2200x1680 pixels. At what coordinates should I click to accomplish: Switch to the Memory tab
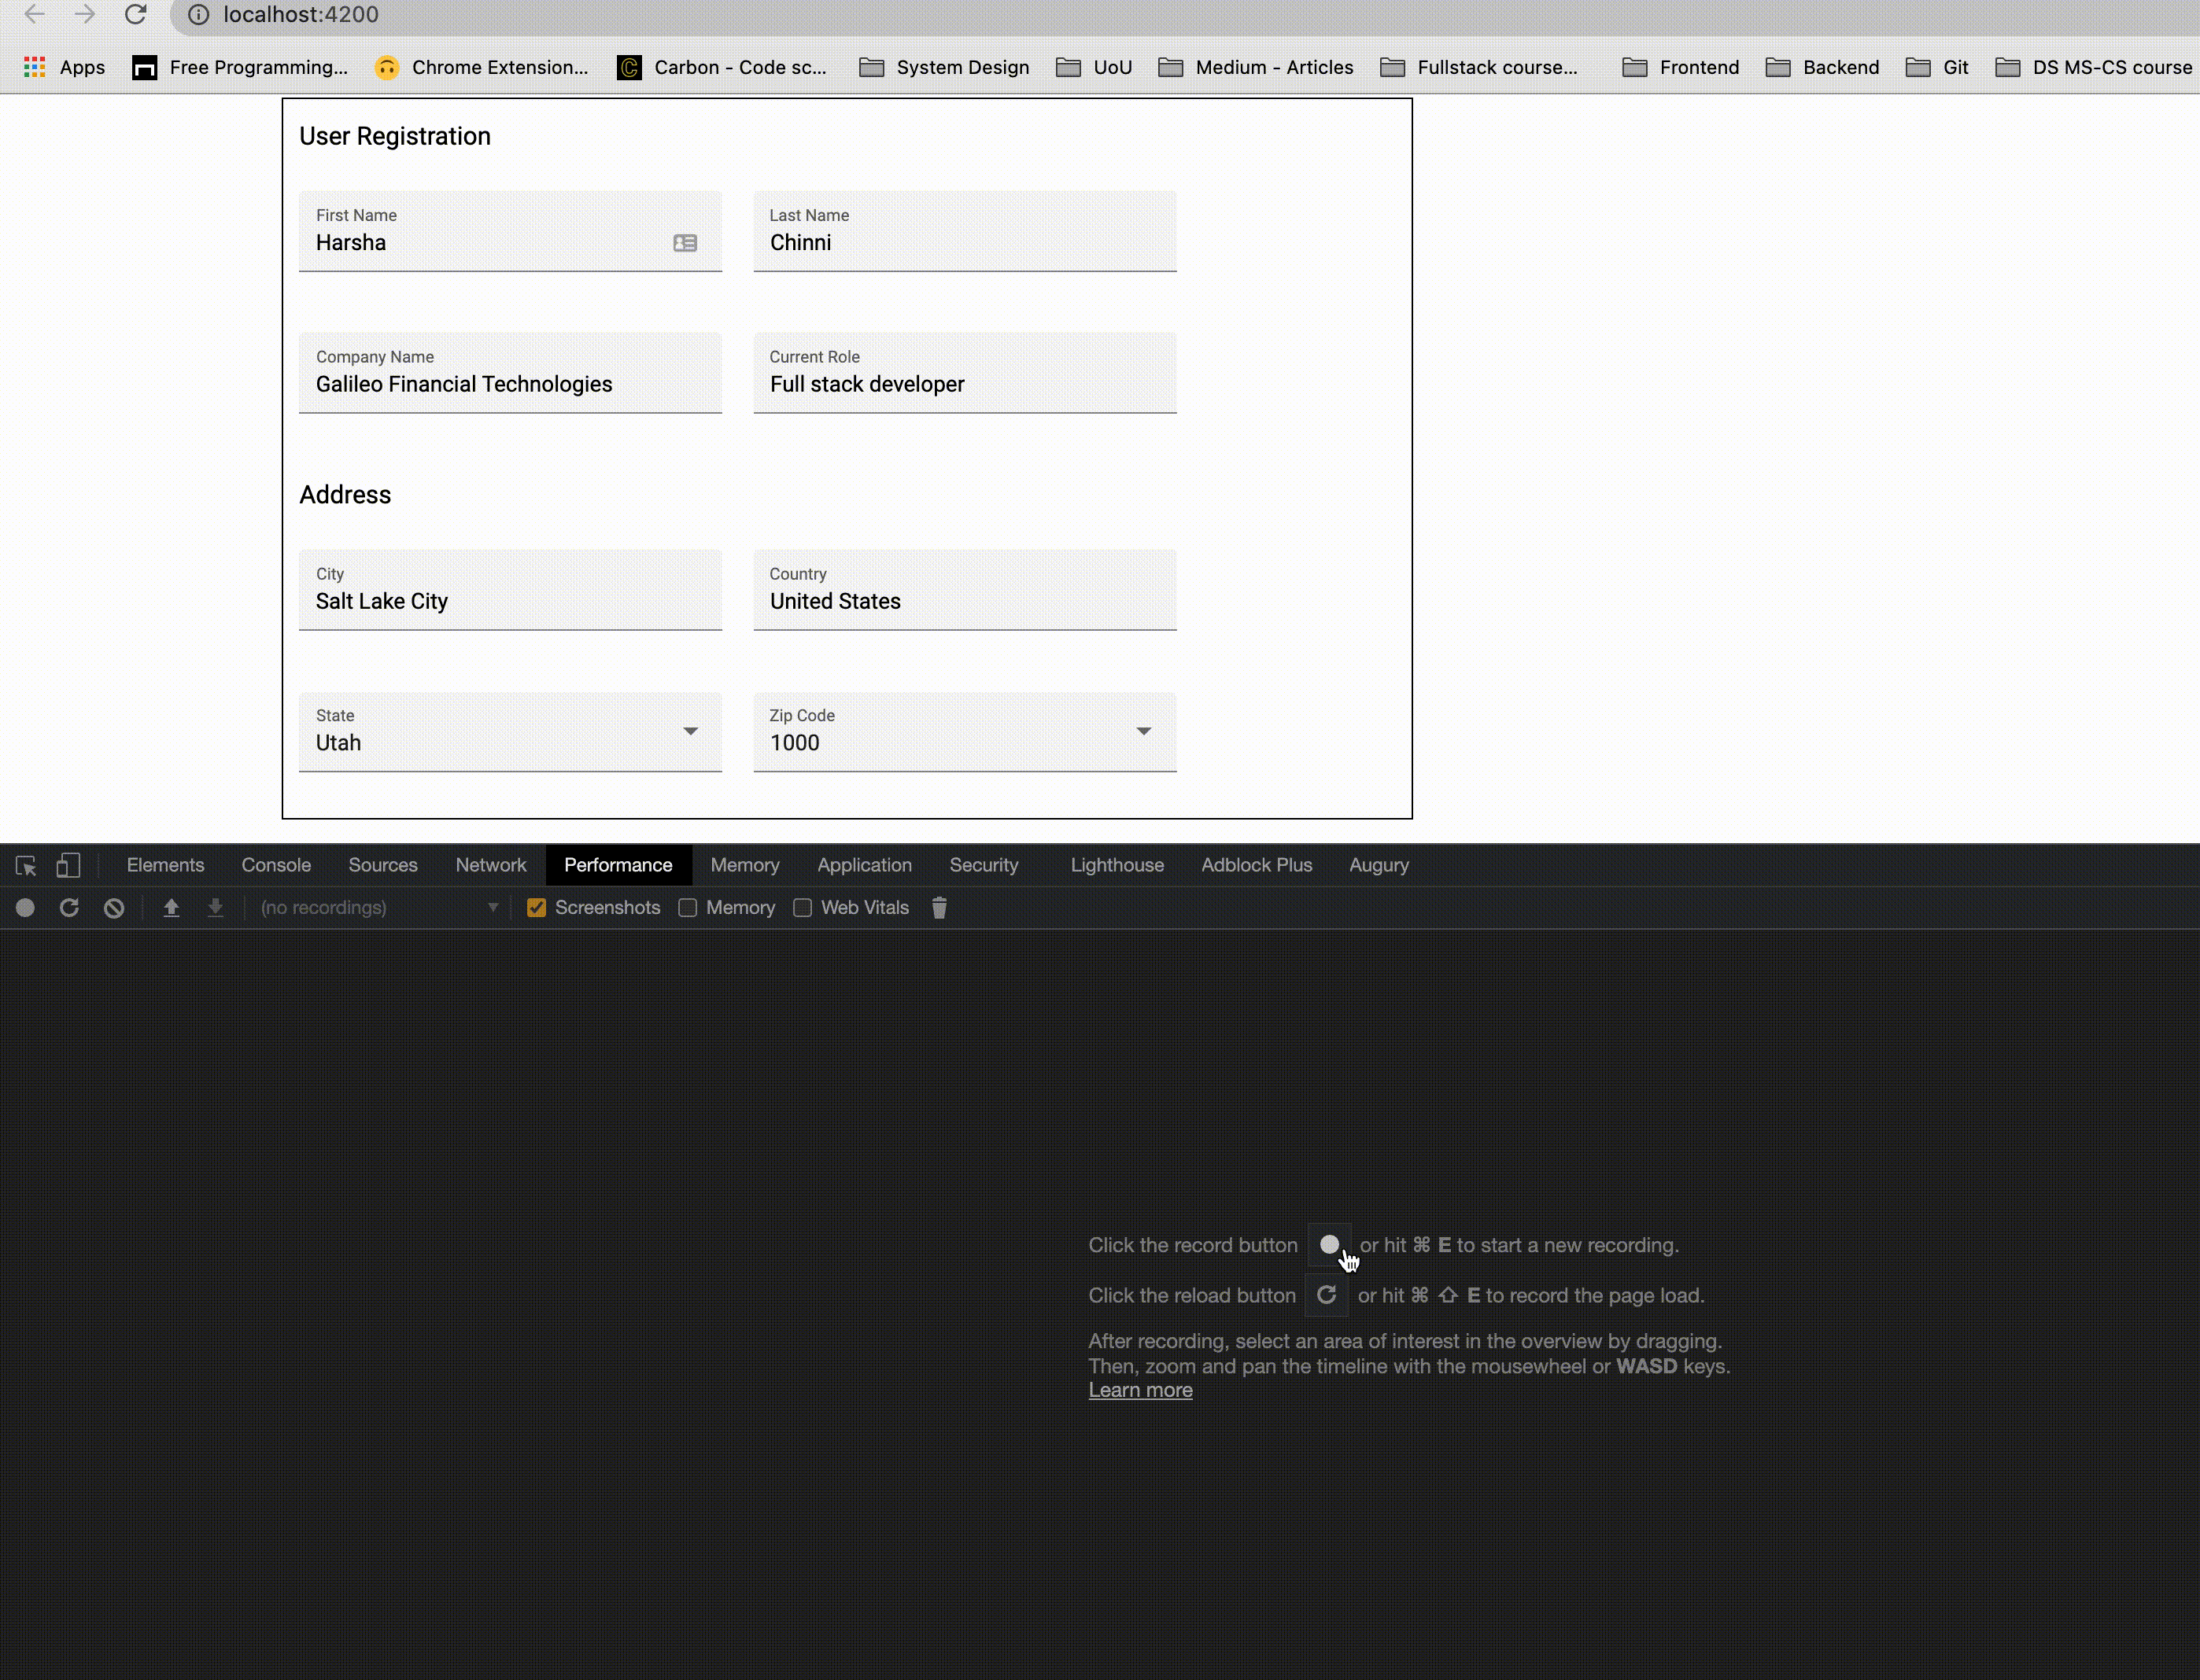pyautogui.click(x=745, y=865)
